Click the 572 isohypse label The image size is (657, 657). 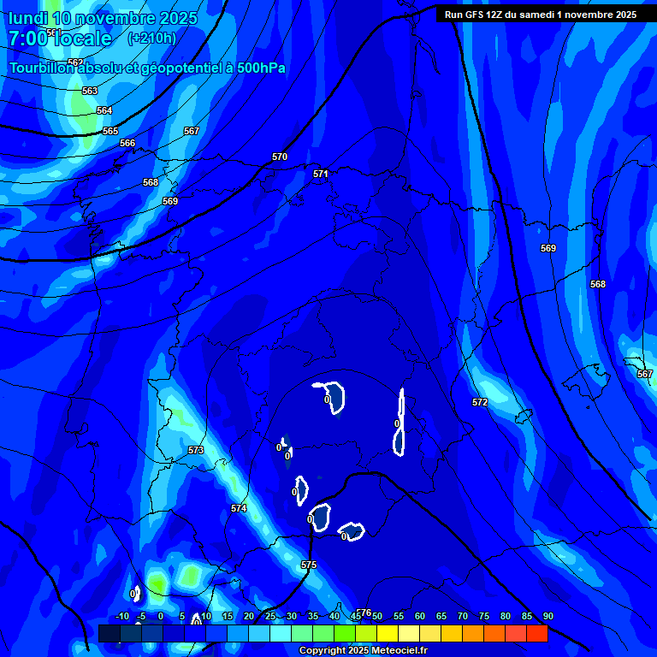click(x=480, y=402)
